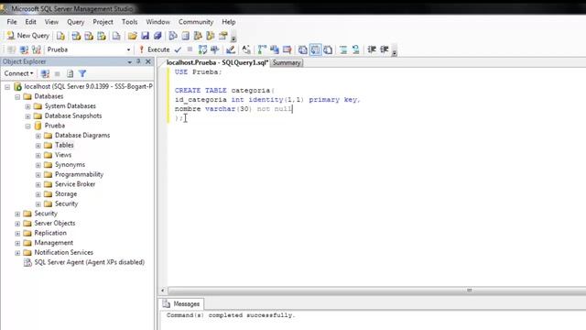Collapse the Databases folder

pos(17,96)
